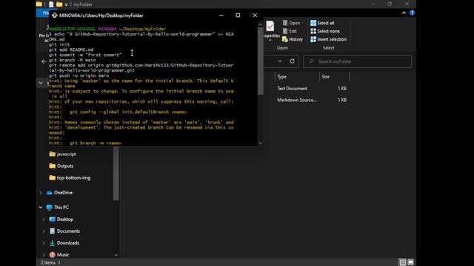Click terminal scrollbar down arrow
474x266 pixels.
point(260,143)
